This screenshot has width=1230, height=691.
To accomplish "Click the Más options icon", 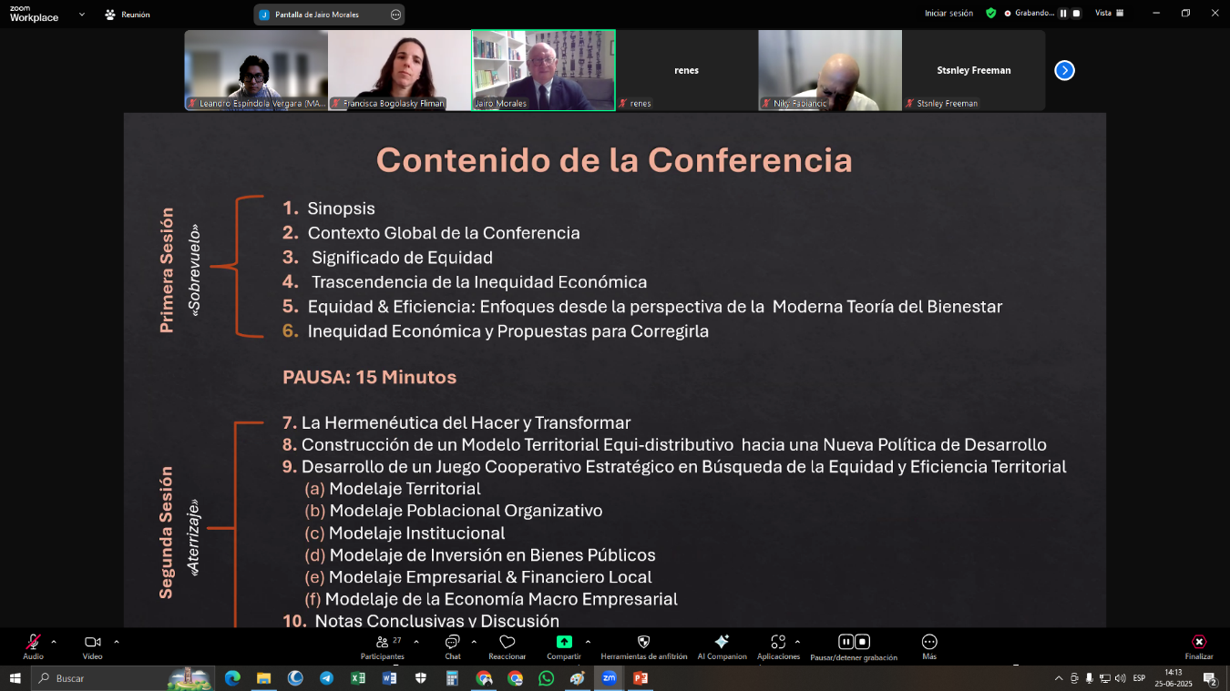I will (x=928, y=646).
